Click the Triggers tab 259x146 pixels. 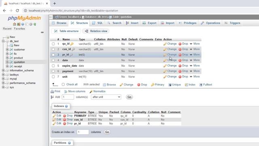(232, 23)
